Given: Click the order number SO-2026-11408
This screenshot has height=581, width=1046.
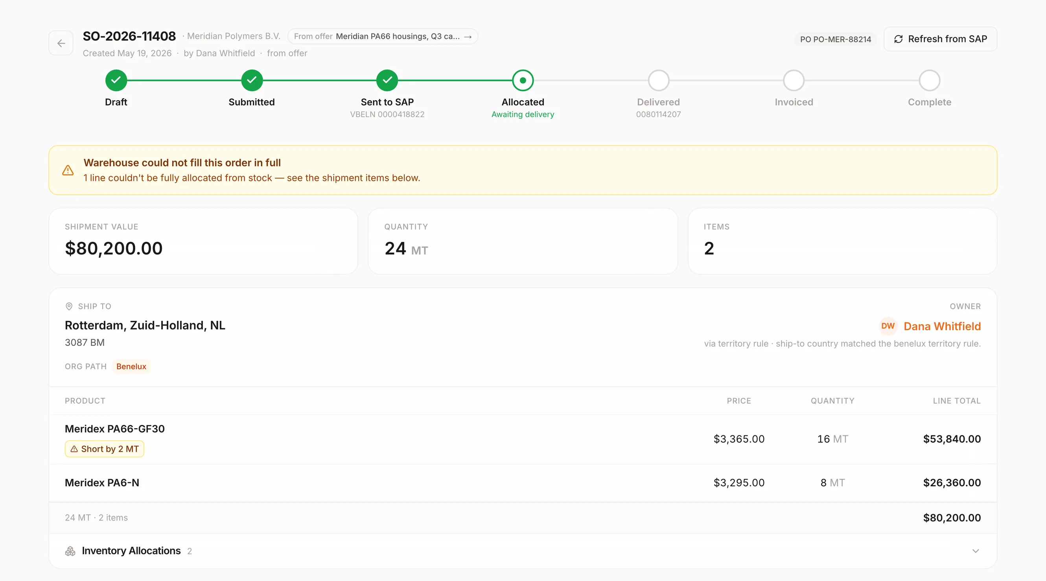Looking at the screenshot, I should (129, 36).
